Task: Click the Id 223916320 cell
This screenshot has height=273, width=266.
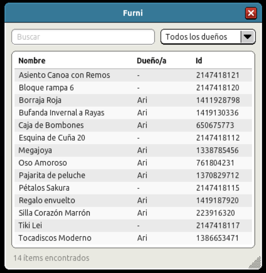Action: click(x=215, y=213)
